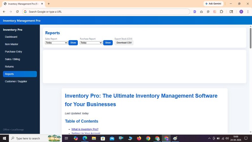Open Task View on the taskbar

pos(66,138)
